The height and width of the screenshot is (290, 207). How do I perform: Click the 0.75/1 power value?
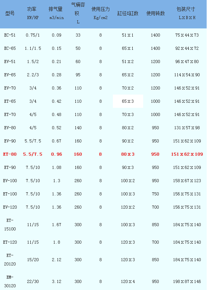pos(33,35)
